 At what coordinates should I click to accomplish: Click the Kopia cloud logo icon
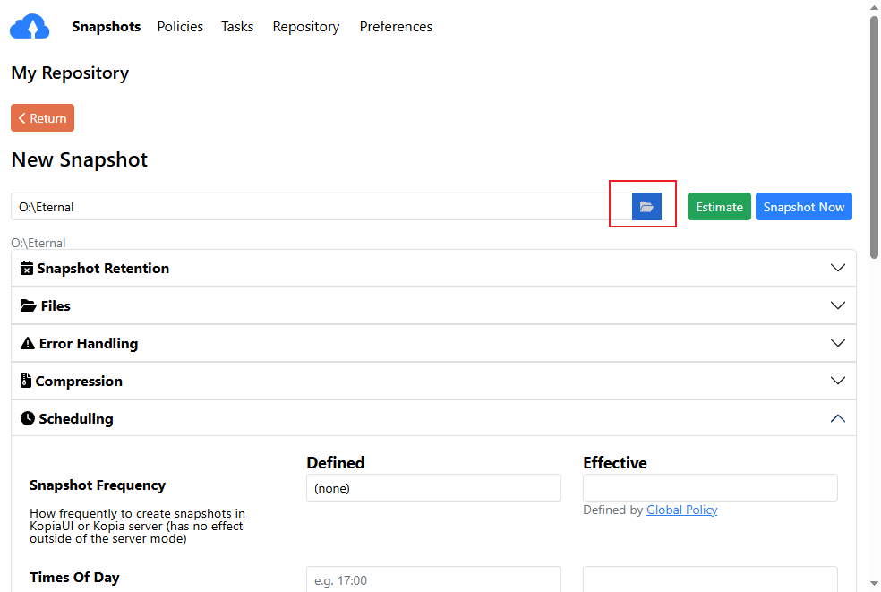tap(30, 27)
